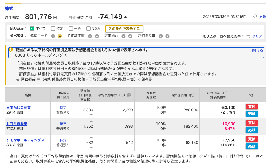Open help icon next to 平均取得単価
The image size is (271, 166).
(x=129, y=95)
